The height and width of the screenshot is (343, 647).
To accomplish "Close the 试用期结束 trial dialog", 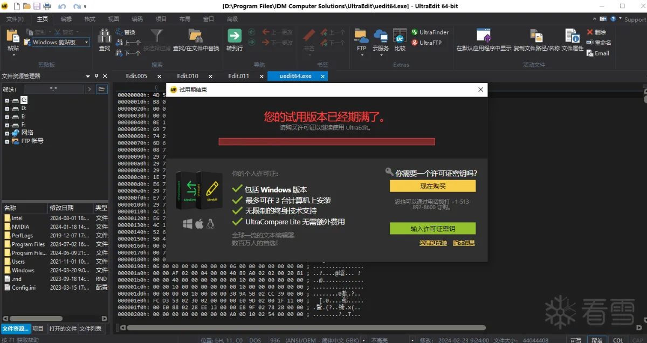I will coord(480,90).
